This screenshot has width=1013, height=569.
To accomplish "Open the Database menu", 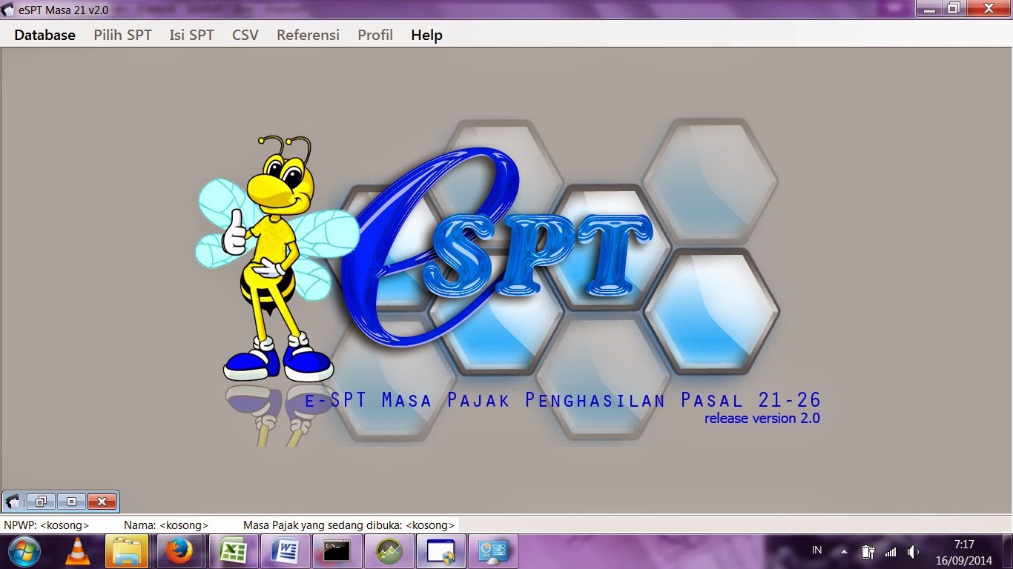I will point(44,35).
